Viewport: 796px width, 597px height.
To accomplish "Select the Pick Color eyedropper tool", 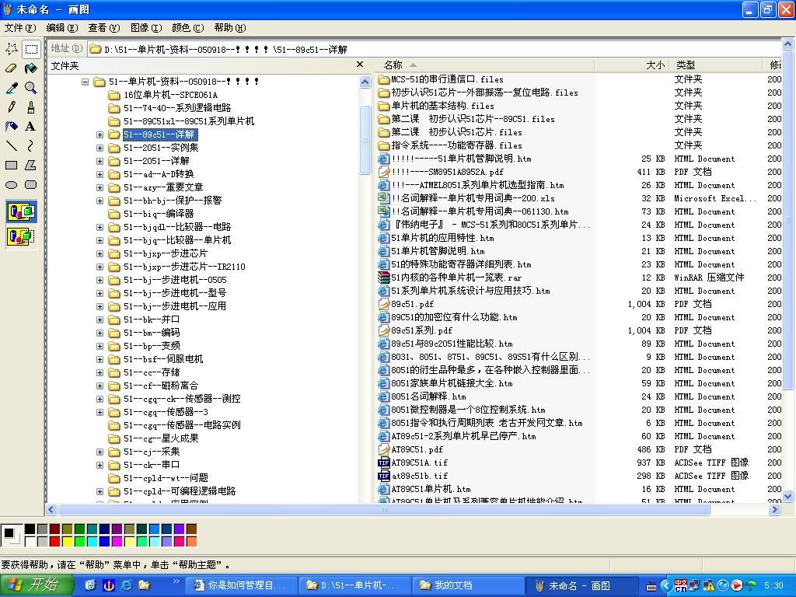I will point(11,88).
